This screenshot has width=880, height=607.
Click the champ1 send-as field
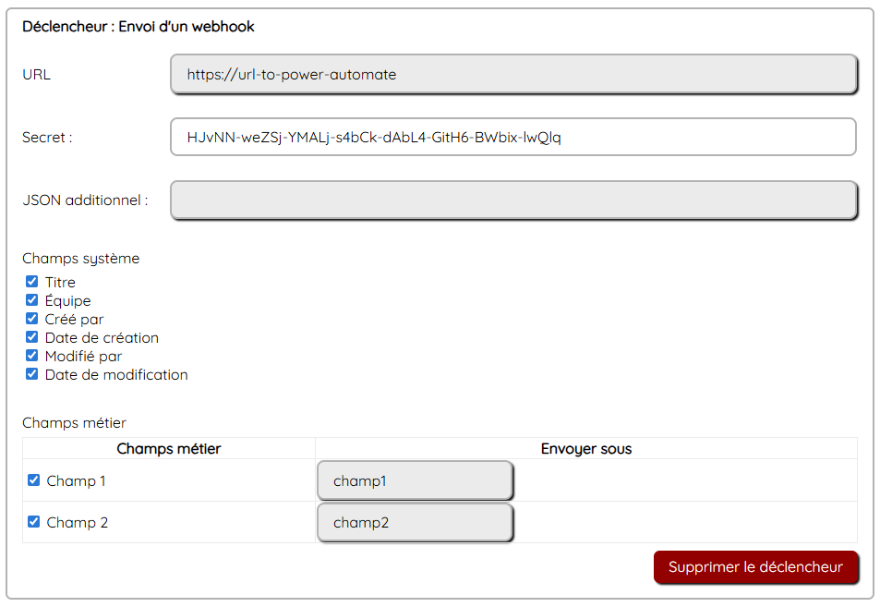[x=415, y=481]
